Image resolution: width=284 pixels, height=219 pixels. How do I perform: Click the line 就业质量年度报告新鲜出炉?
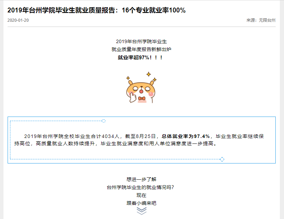tap(141, 49)
